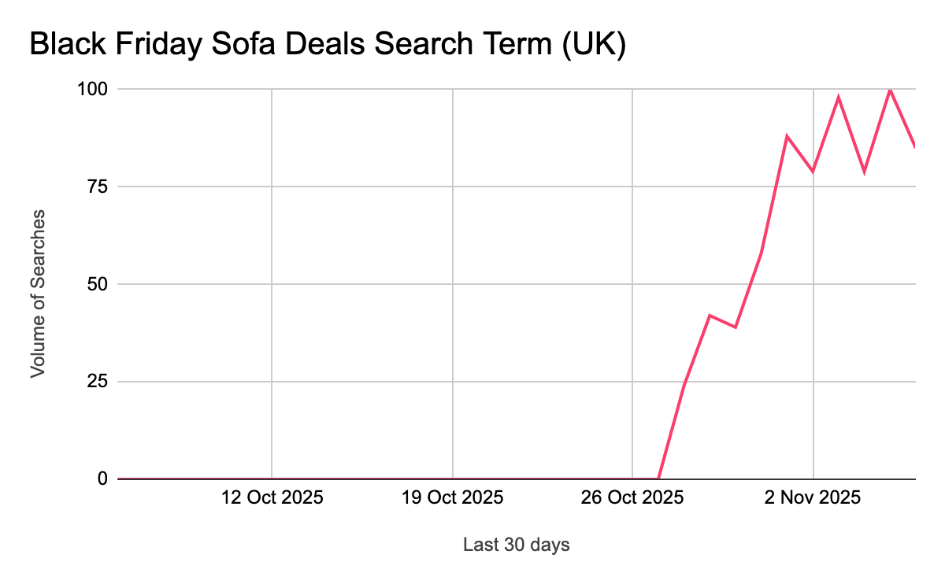Viewport: 945px width, 584px height.
Task: Select the "12 Oct 2025" date label
Action: coord(272,498)
